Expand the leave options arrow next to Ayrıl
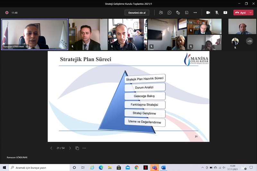257x171 pixels. [x=251, y=13]
